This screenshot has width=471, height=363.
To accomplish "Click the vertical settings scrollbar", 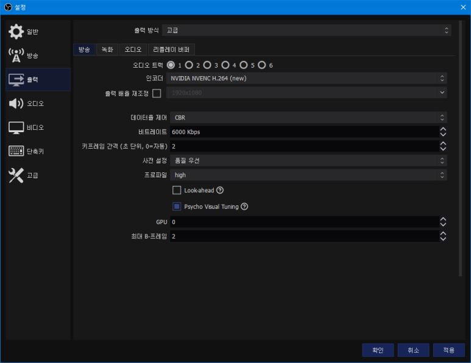I will pos(460,149).
